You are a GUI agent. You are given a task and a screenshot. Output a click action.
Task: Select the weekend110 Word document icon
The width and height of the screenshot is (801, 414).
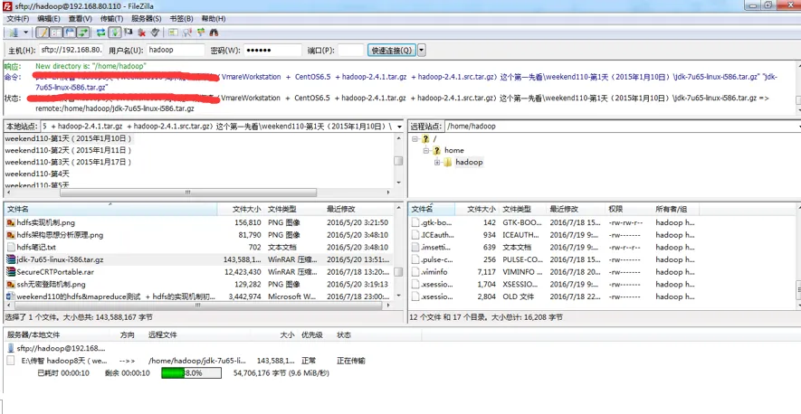coord(11,296)
